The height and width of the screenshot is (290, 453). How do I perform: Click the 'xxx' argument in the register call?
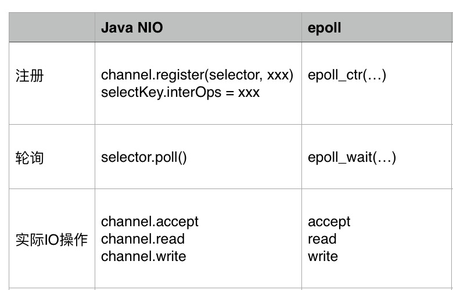(x=278, y=75)
